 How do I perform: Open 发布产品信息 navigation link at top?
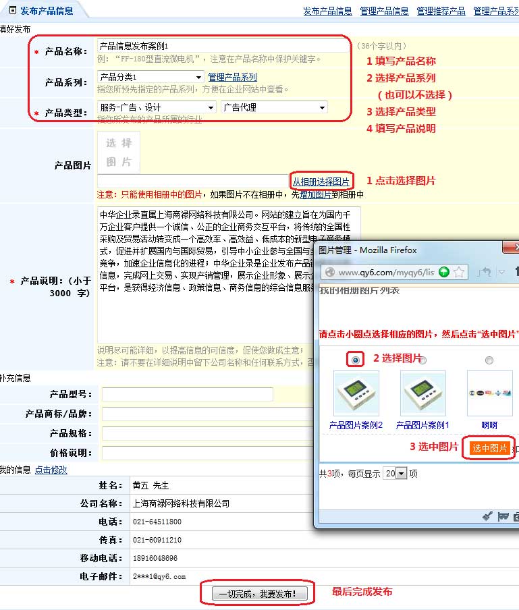(327, 11)
